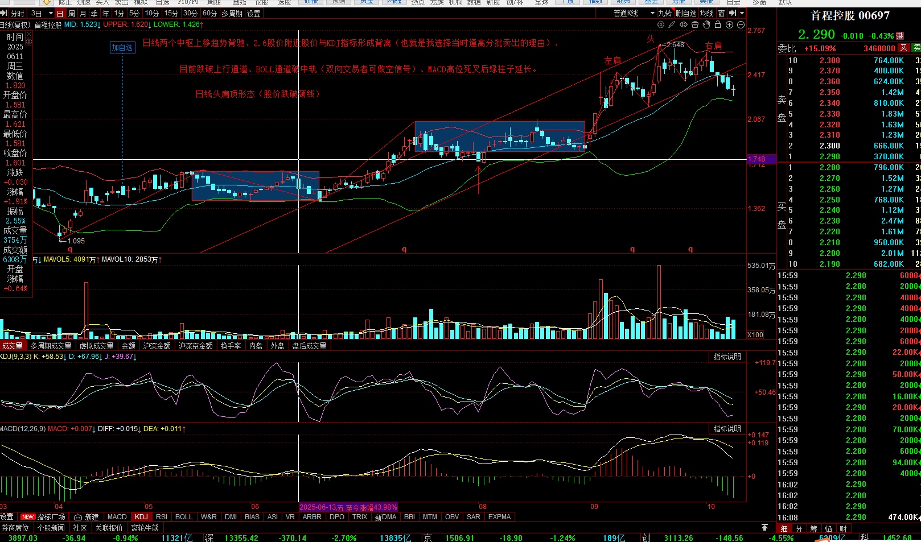Click the 设置 button in indicator bar
This screenshot has width=921, height=542.
(x=7, y=517)
